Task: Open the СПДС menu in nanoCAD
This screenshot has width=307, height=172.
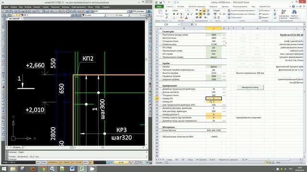Action: [97, 7]
